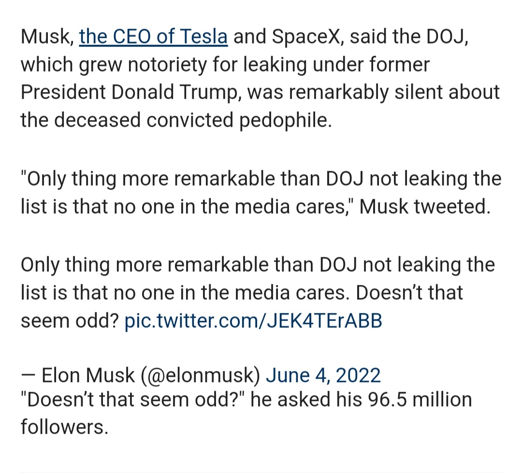Viewport: 522px width, 473px height.
Task: Click the "Musk tweeted." text
Action: coord(425,207)
